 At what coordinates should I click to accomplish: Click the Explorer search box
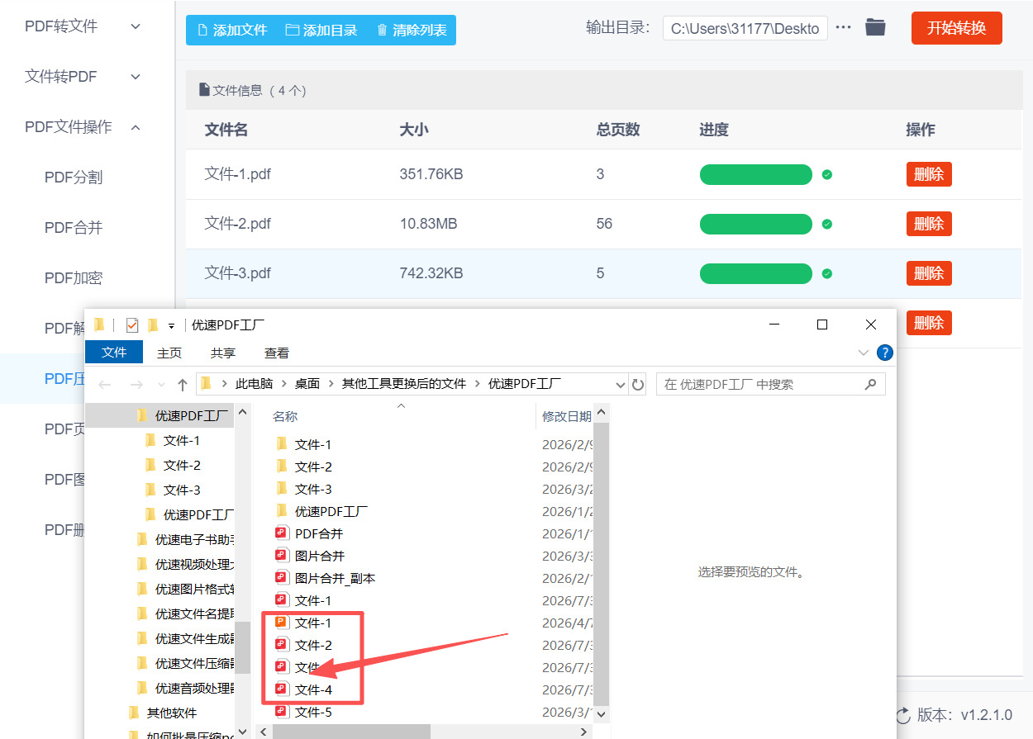(770, 384)
